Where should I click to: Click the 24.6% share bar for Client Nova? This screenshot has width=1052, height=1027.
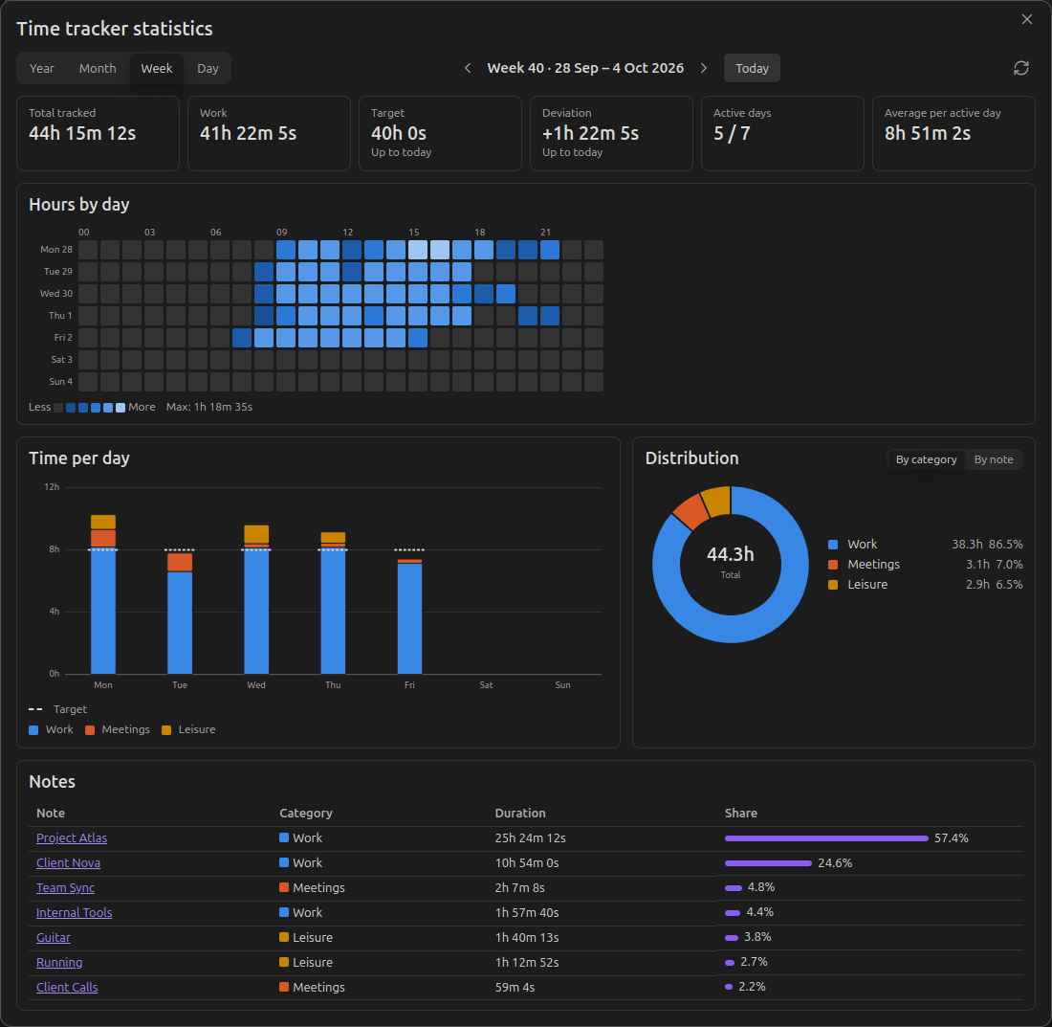pos(768,863)
